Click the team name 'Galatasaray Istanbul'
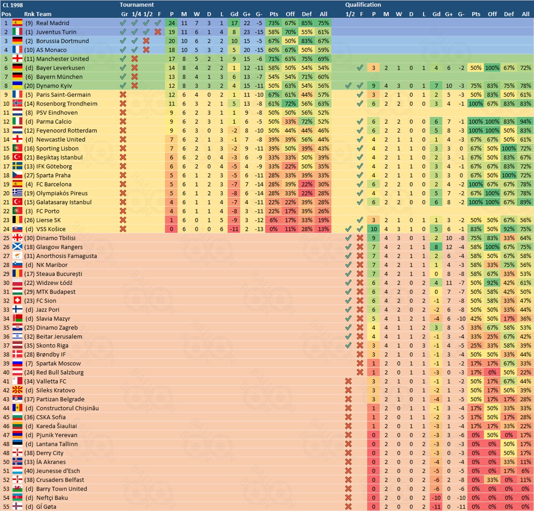The image size is (534, 511). 64,202
